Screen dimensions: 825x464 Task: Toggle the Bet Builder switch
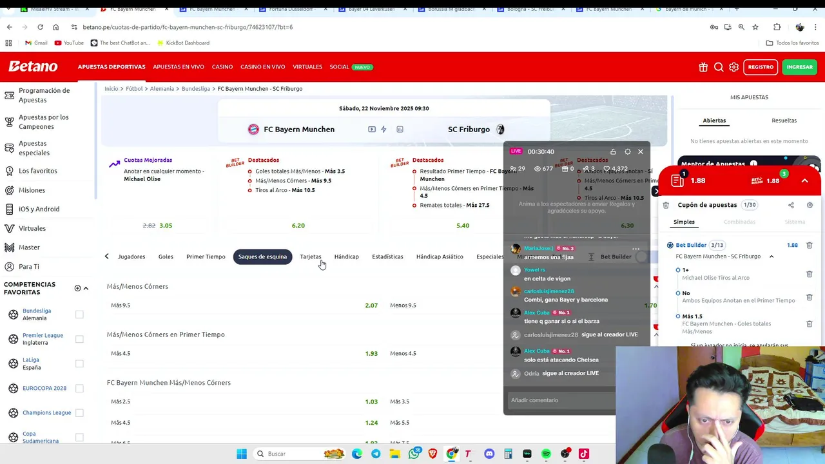[641, 256]
